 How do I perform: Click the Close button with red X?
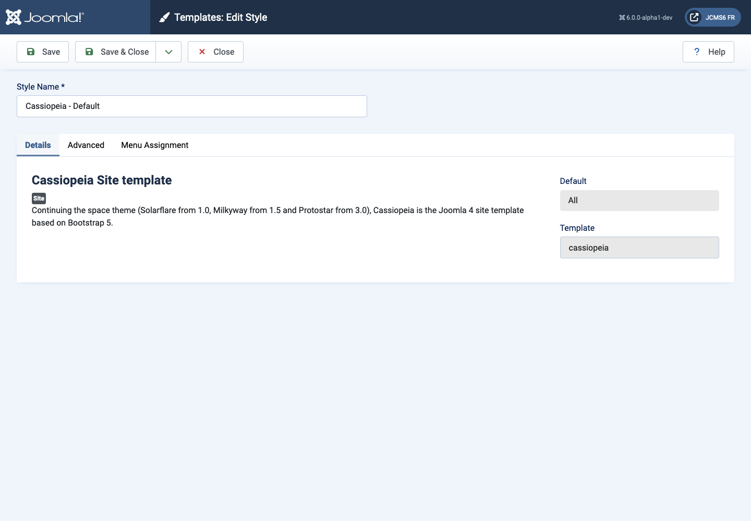click(x=215, y=52)
